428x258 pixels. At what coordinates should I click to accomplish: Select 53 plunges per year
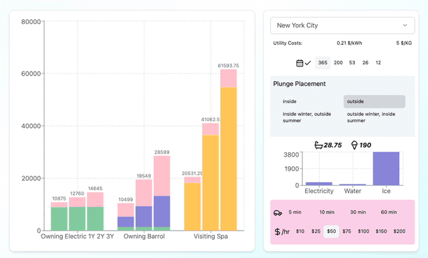coord(352,62)
